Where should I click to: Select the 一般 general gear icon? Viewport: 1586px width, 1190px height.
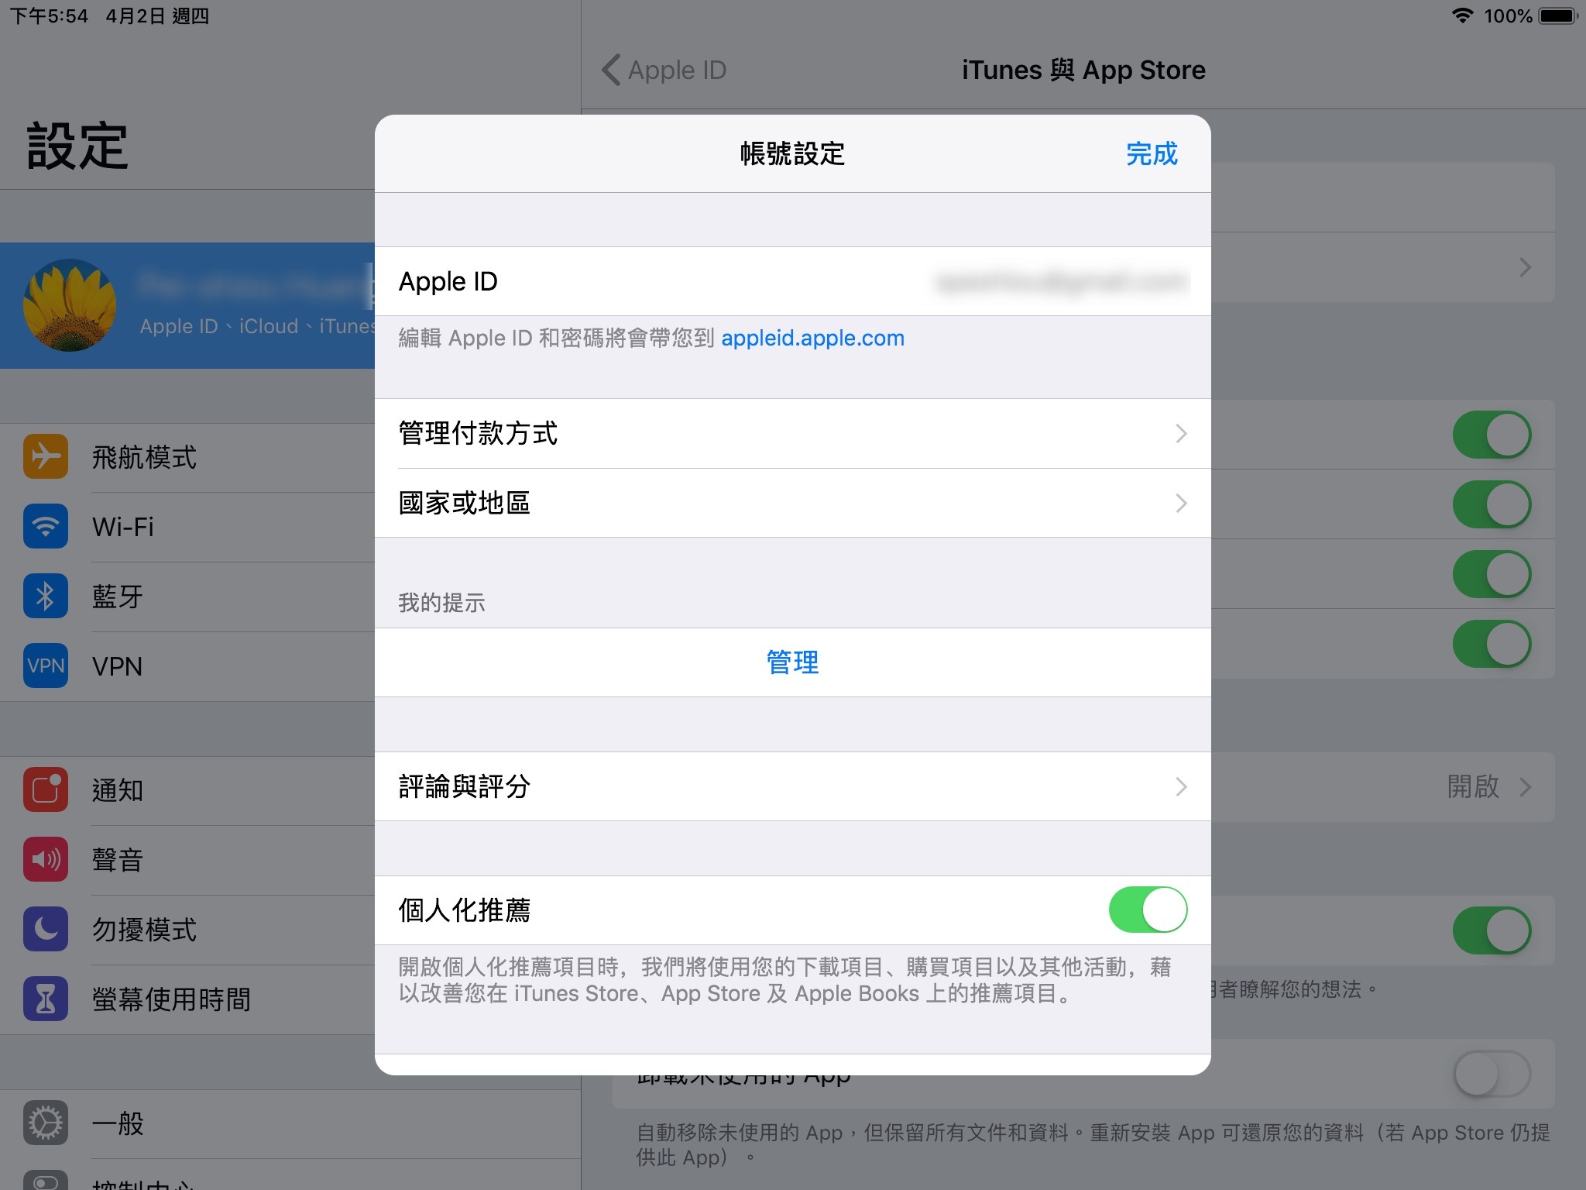click(x=46, y=1123)
